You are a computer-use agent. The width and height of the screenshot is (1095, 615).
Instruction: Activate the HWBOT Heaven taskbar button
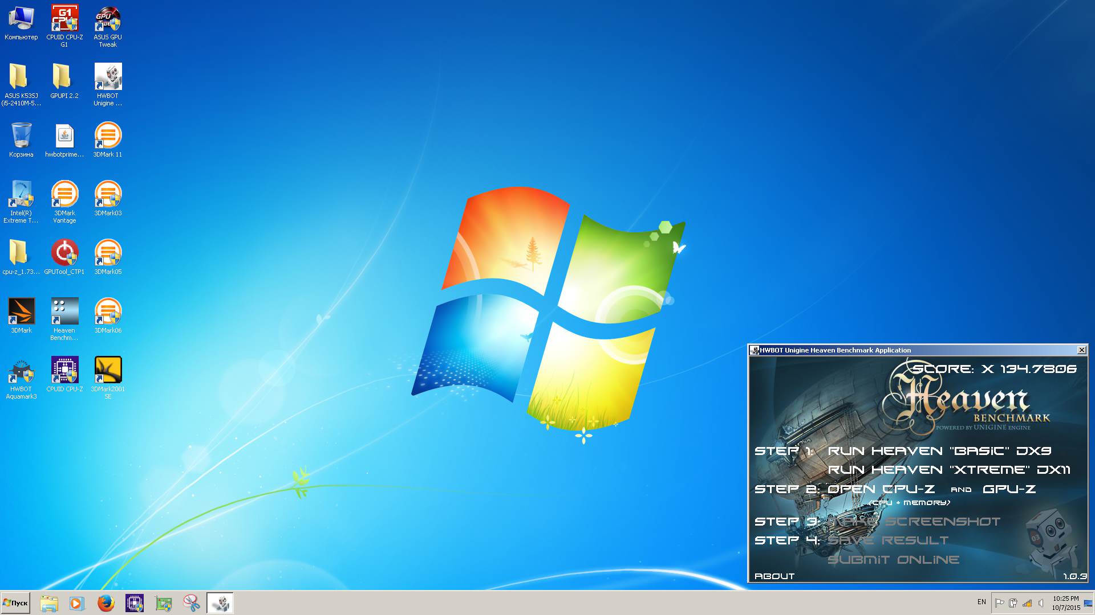click(x=220, y=603)
